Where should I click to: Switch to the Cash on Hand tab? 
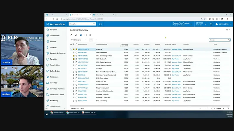pyautogui.click(x=104, y=15)
